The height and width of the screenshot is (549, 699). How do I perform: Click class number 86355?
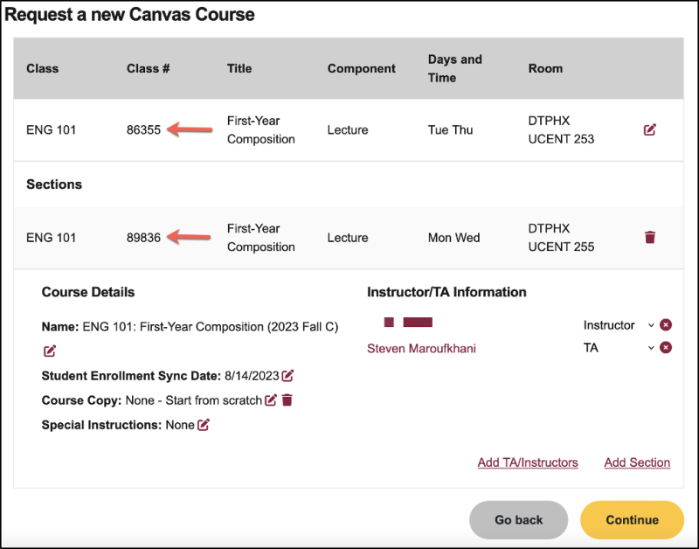coord(143,130)
